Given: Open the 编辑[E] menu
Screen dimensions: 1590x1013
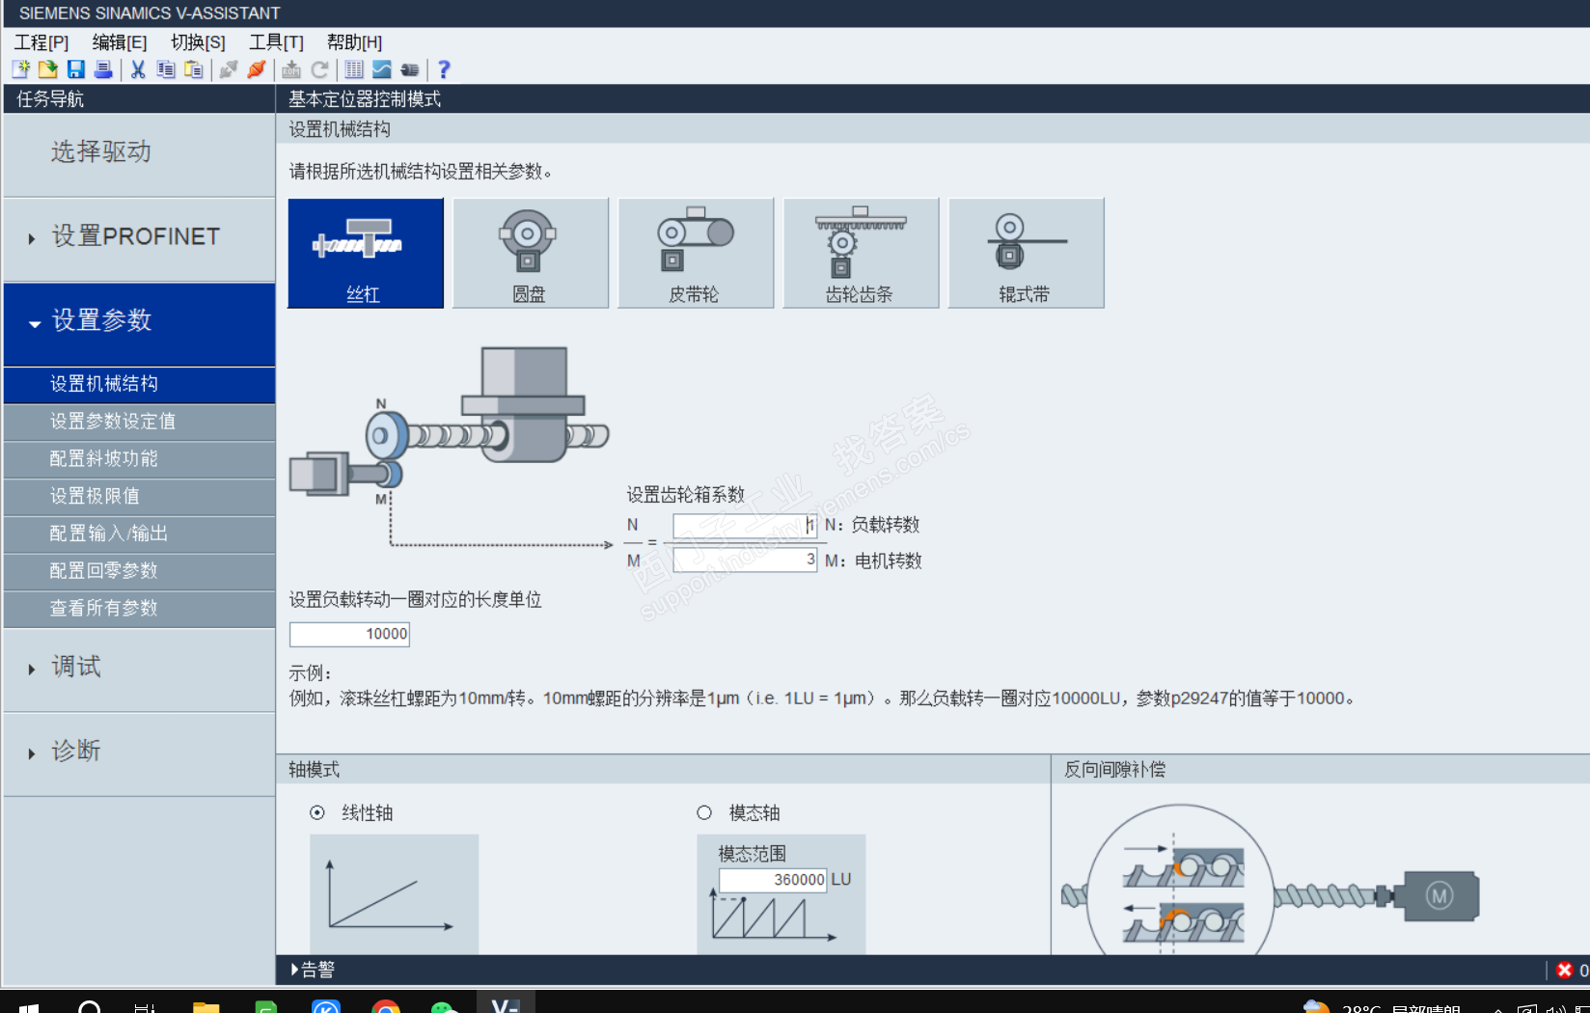Looking at the screenshot, I should (x=120, y=42).
